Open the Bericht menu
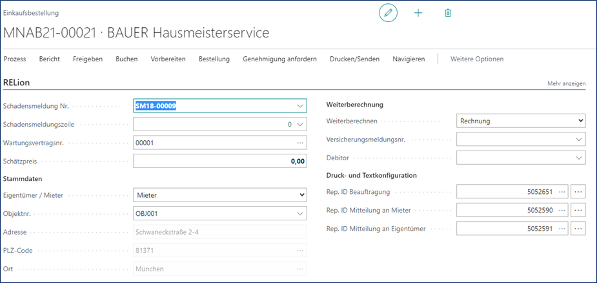Viewport: 597px width, 283px height. 50,59
